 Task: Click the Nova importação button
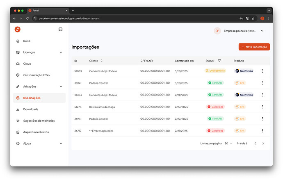[254, 47]
